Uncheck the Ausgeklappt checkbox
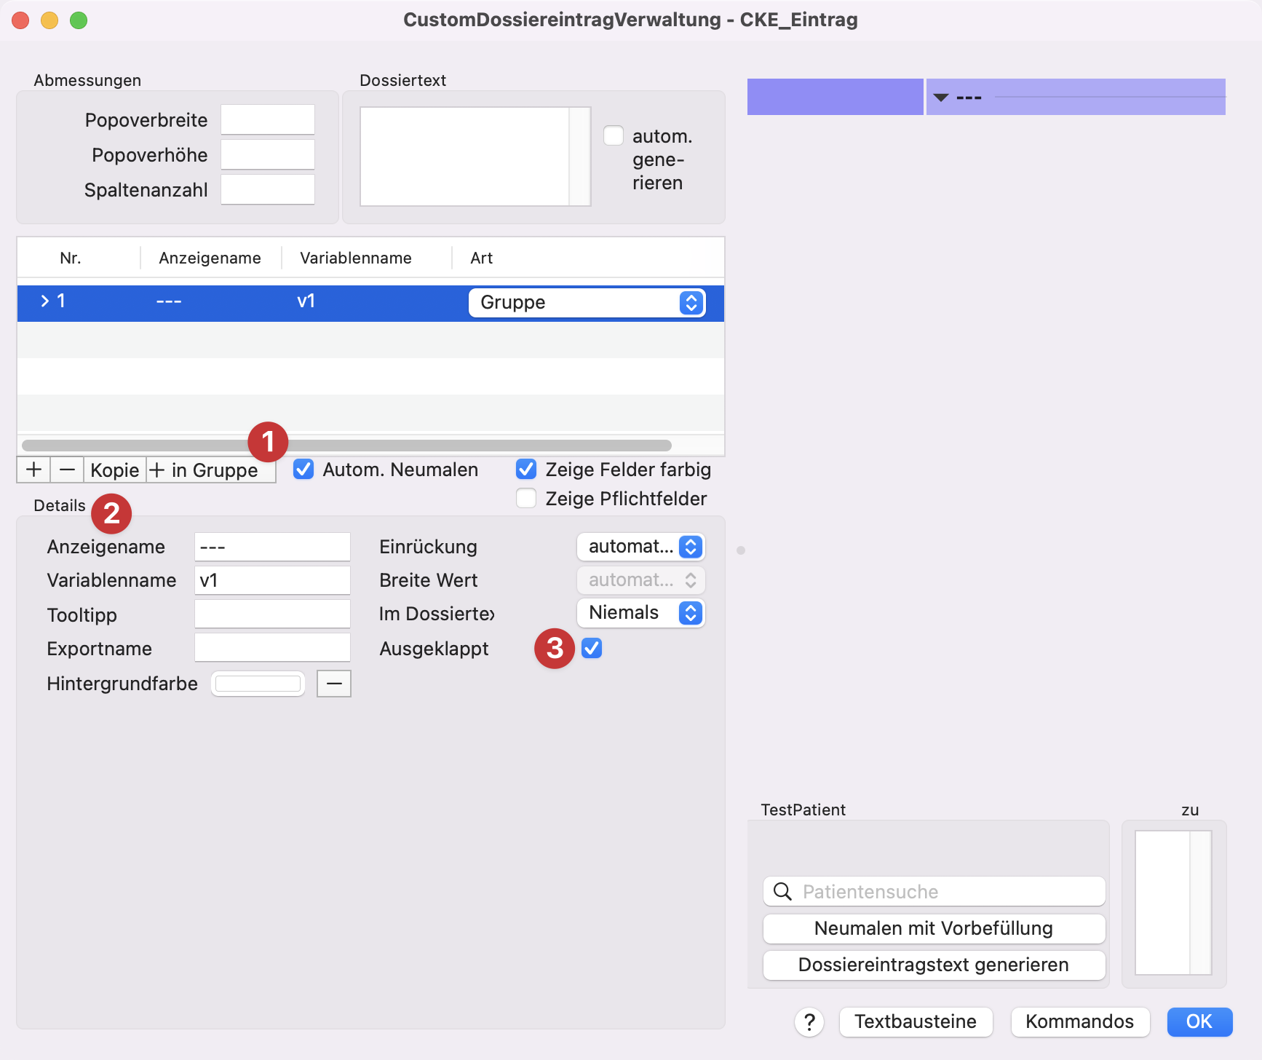 (592, 648)
